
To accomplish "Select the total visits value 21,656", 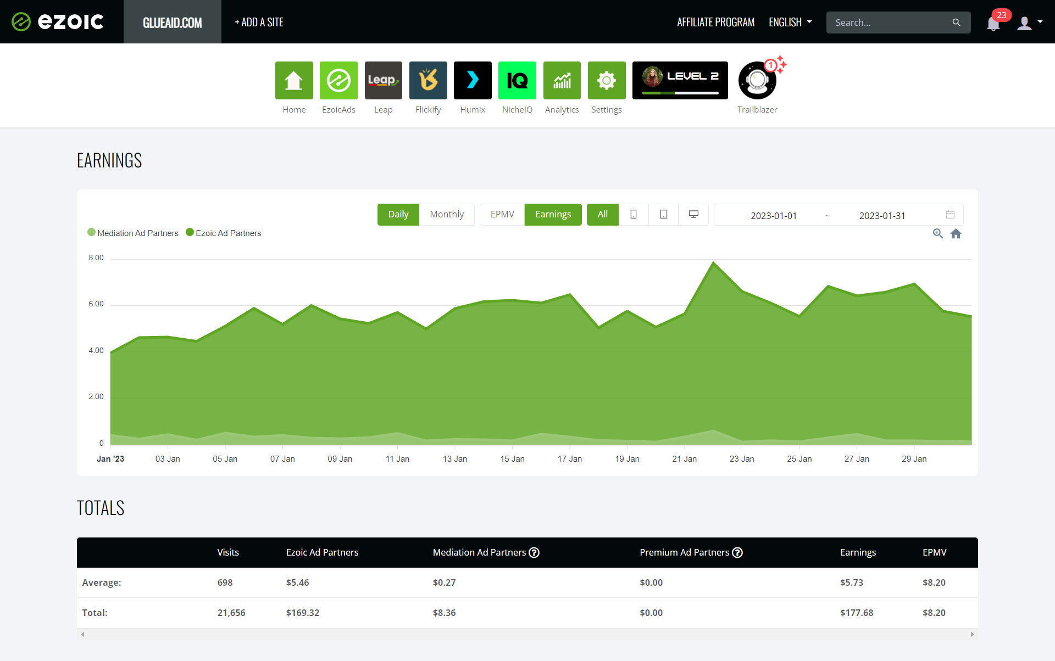I will (231, 613).
